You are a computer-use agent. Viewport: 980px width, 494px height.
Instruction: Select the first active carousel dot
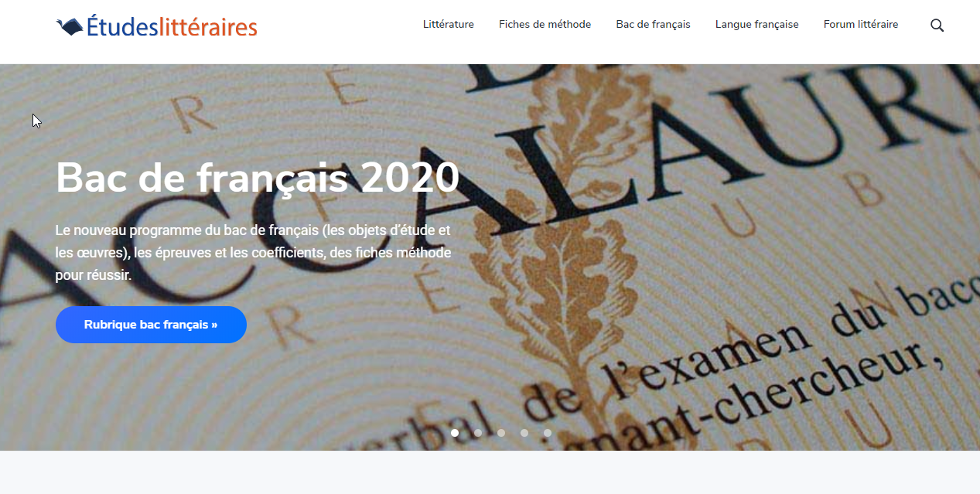(x=455, y=433)
